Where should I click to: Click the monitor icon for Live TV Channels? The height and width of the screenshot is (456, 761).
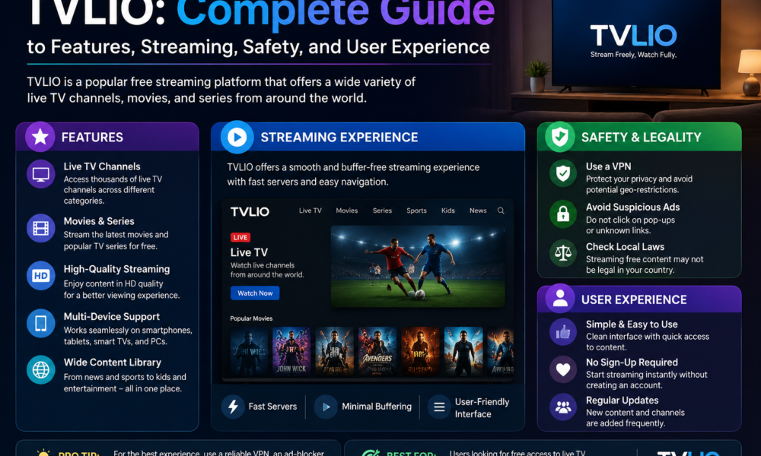point(41,174)
